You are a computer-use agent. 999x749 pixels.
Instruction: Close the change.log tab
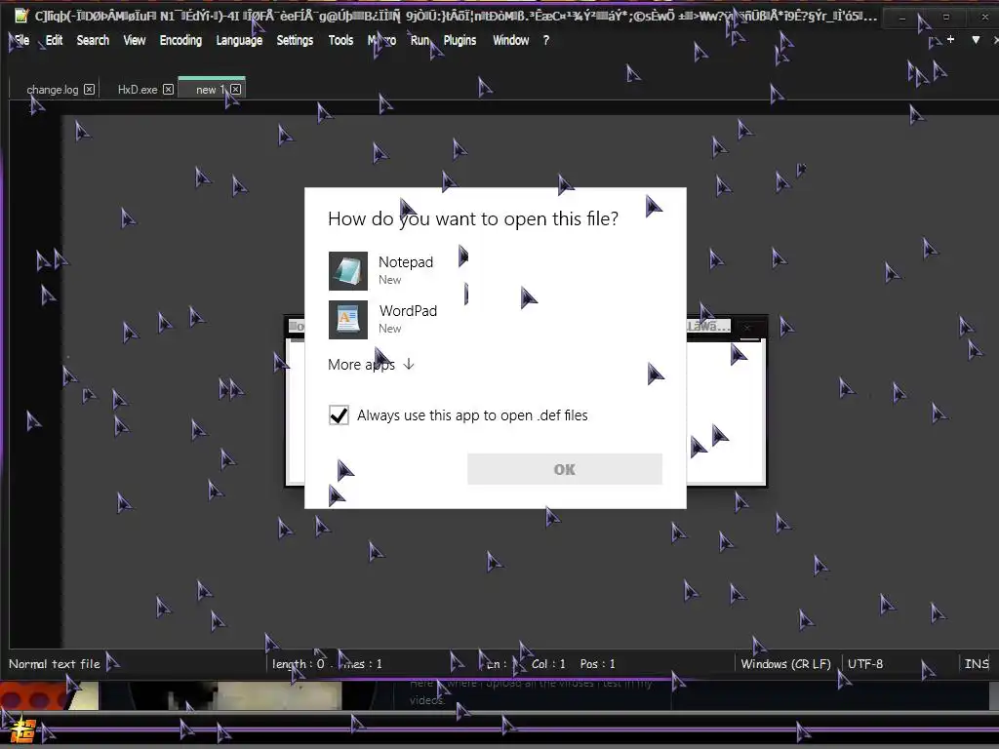click(89, 89)
